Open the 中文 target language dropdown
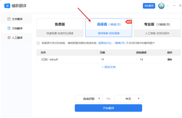This screenshot has height=118, width=182. point(128,99)
